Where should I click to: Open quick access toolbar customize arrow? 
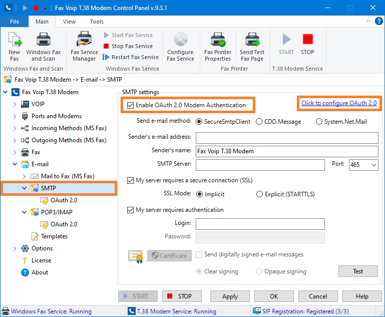(45, 9)
